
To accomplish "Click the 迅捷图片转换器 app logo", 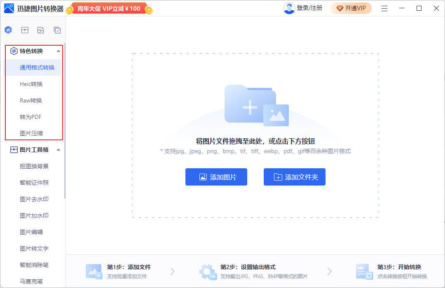I will [9, 8].
